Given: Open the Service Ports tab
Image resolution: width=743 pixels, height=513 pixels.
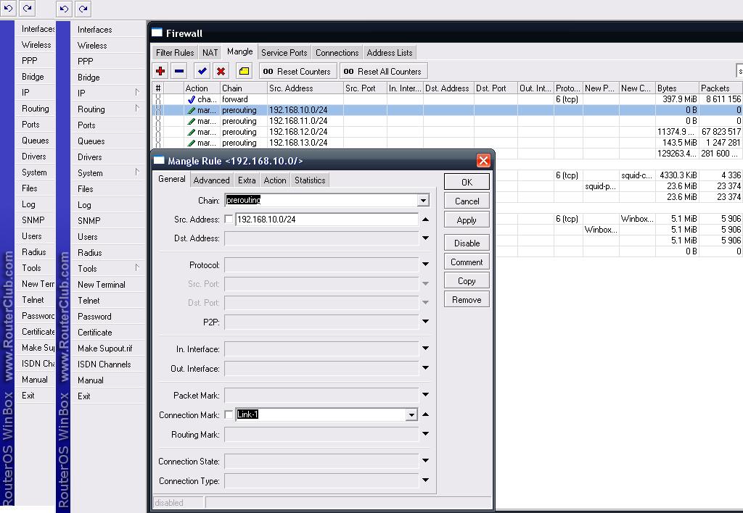Looking at the screenshot, I should coord(284,52).
